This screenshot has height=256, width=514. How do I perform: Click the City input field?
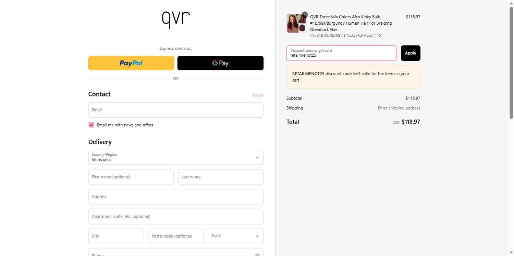[x=116, y=236]
